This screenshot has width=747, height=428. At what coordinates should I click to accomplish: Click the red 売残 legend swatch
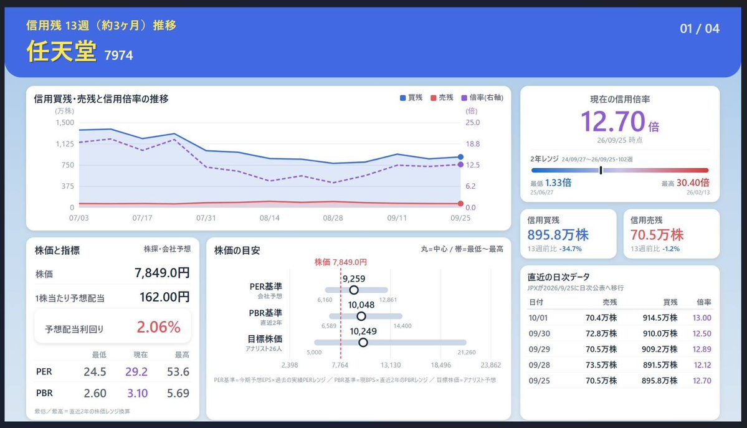point(433,98)
